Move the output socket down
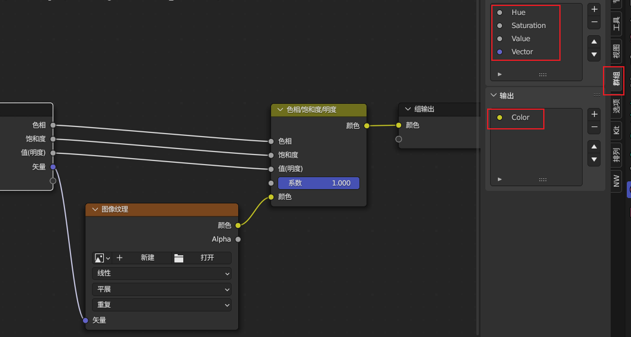The width and height of the screenshot is (631, 337). pyautogui.click(x=594, y=160)
